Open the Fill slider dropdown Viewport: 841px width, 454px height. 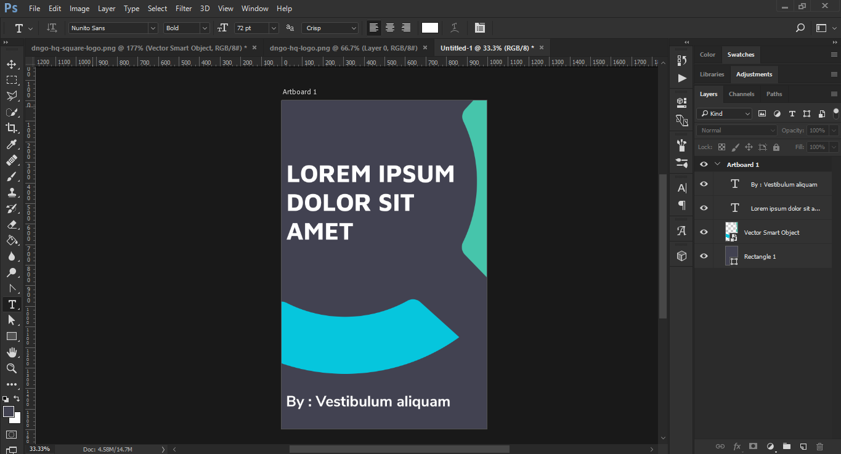[834, 147]
